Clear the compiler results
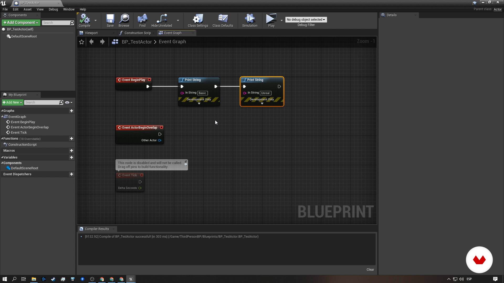Viewport: 504px width, 283px height. coord(370,270)
